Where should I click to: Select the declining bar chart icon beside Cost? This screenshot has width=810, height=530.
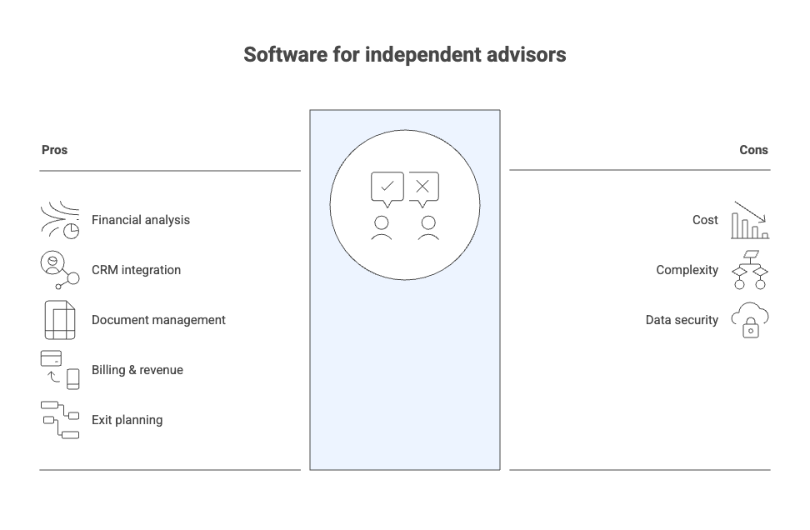pos(749,220)
